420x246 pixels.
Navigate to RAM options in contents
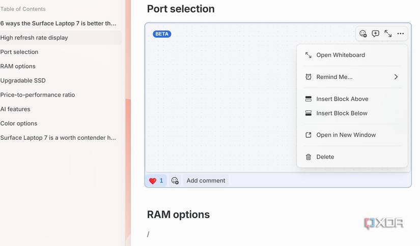click(18, 66)
